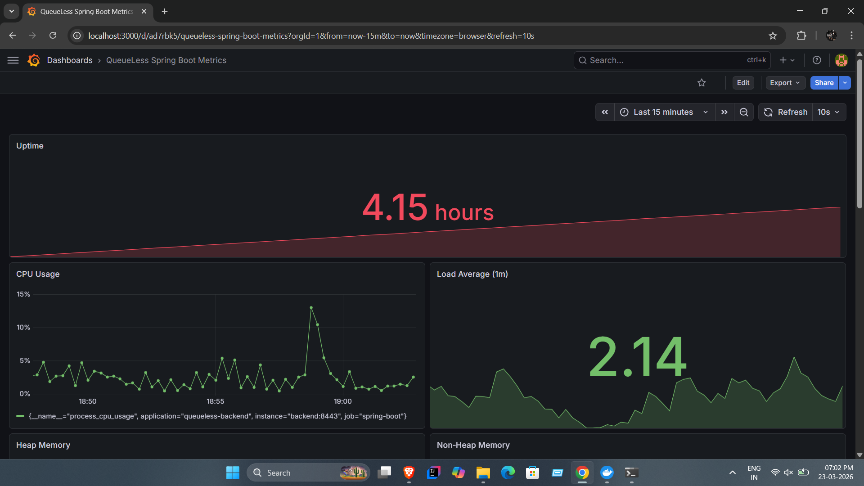Open the clock showing 07:02 PM

[x=836, y=472]
